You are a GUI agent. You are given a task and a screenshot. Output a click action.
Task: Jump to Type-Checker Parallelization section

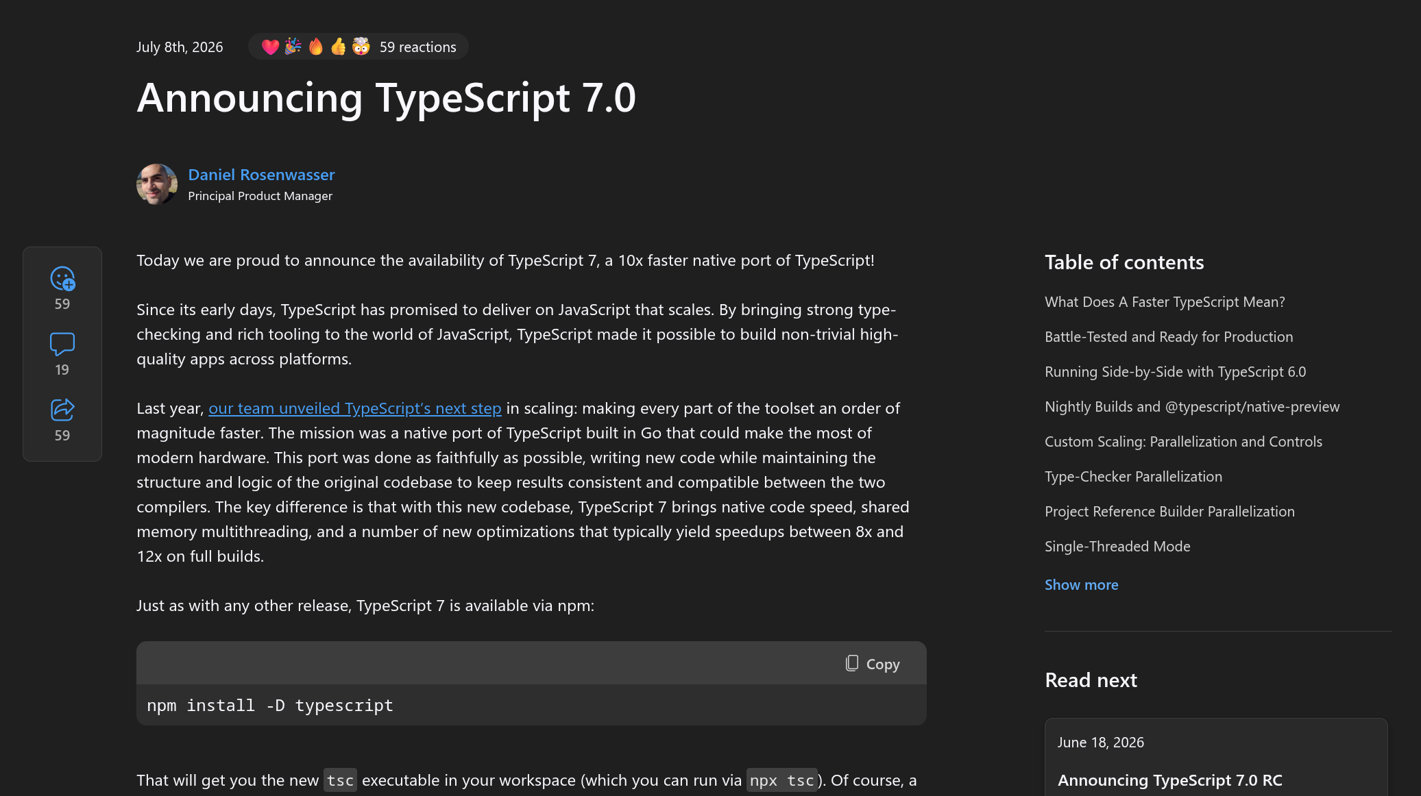click(x=1133, y=477)
